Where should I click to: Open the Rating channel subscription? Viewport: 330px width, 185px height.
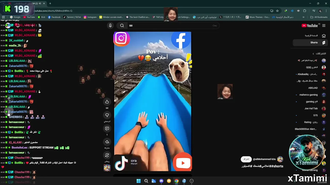click(310, 122)
